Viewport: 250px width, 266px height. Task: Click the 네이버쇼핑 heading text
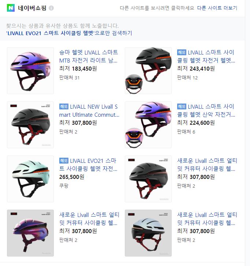tap(32, 8)
